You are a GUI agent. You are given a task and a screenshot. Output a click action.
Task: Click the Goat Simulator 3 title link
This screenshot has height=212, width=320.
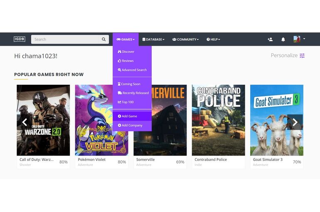(268, 160)
